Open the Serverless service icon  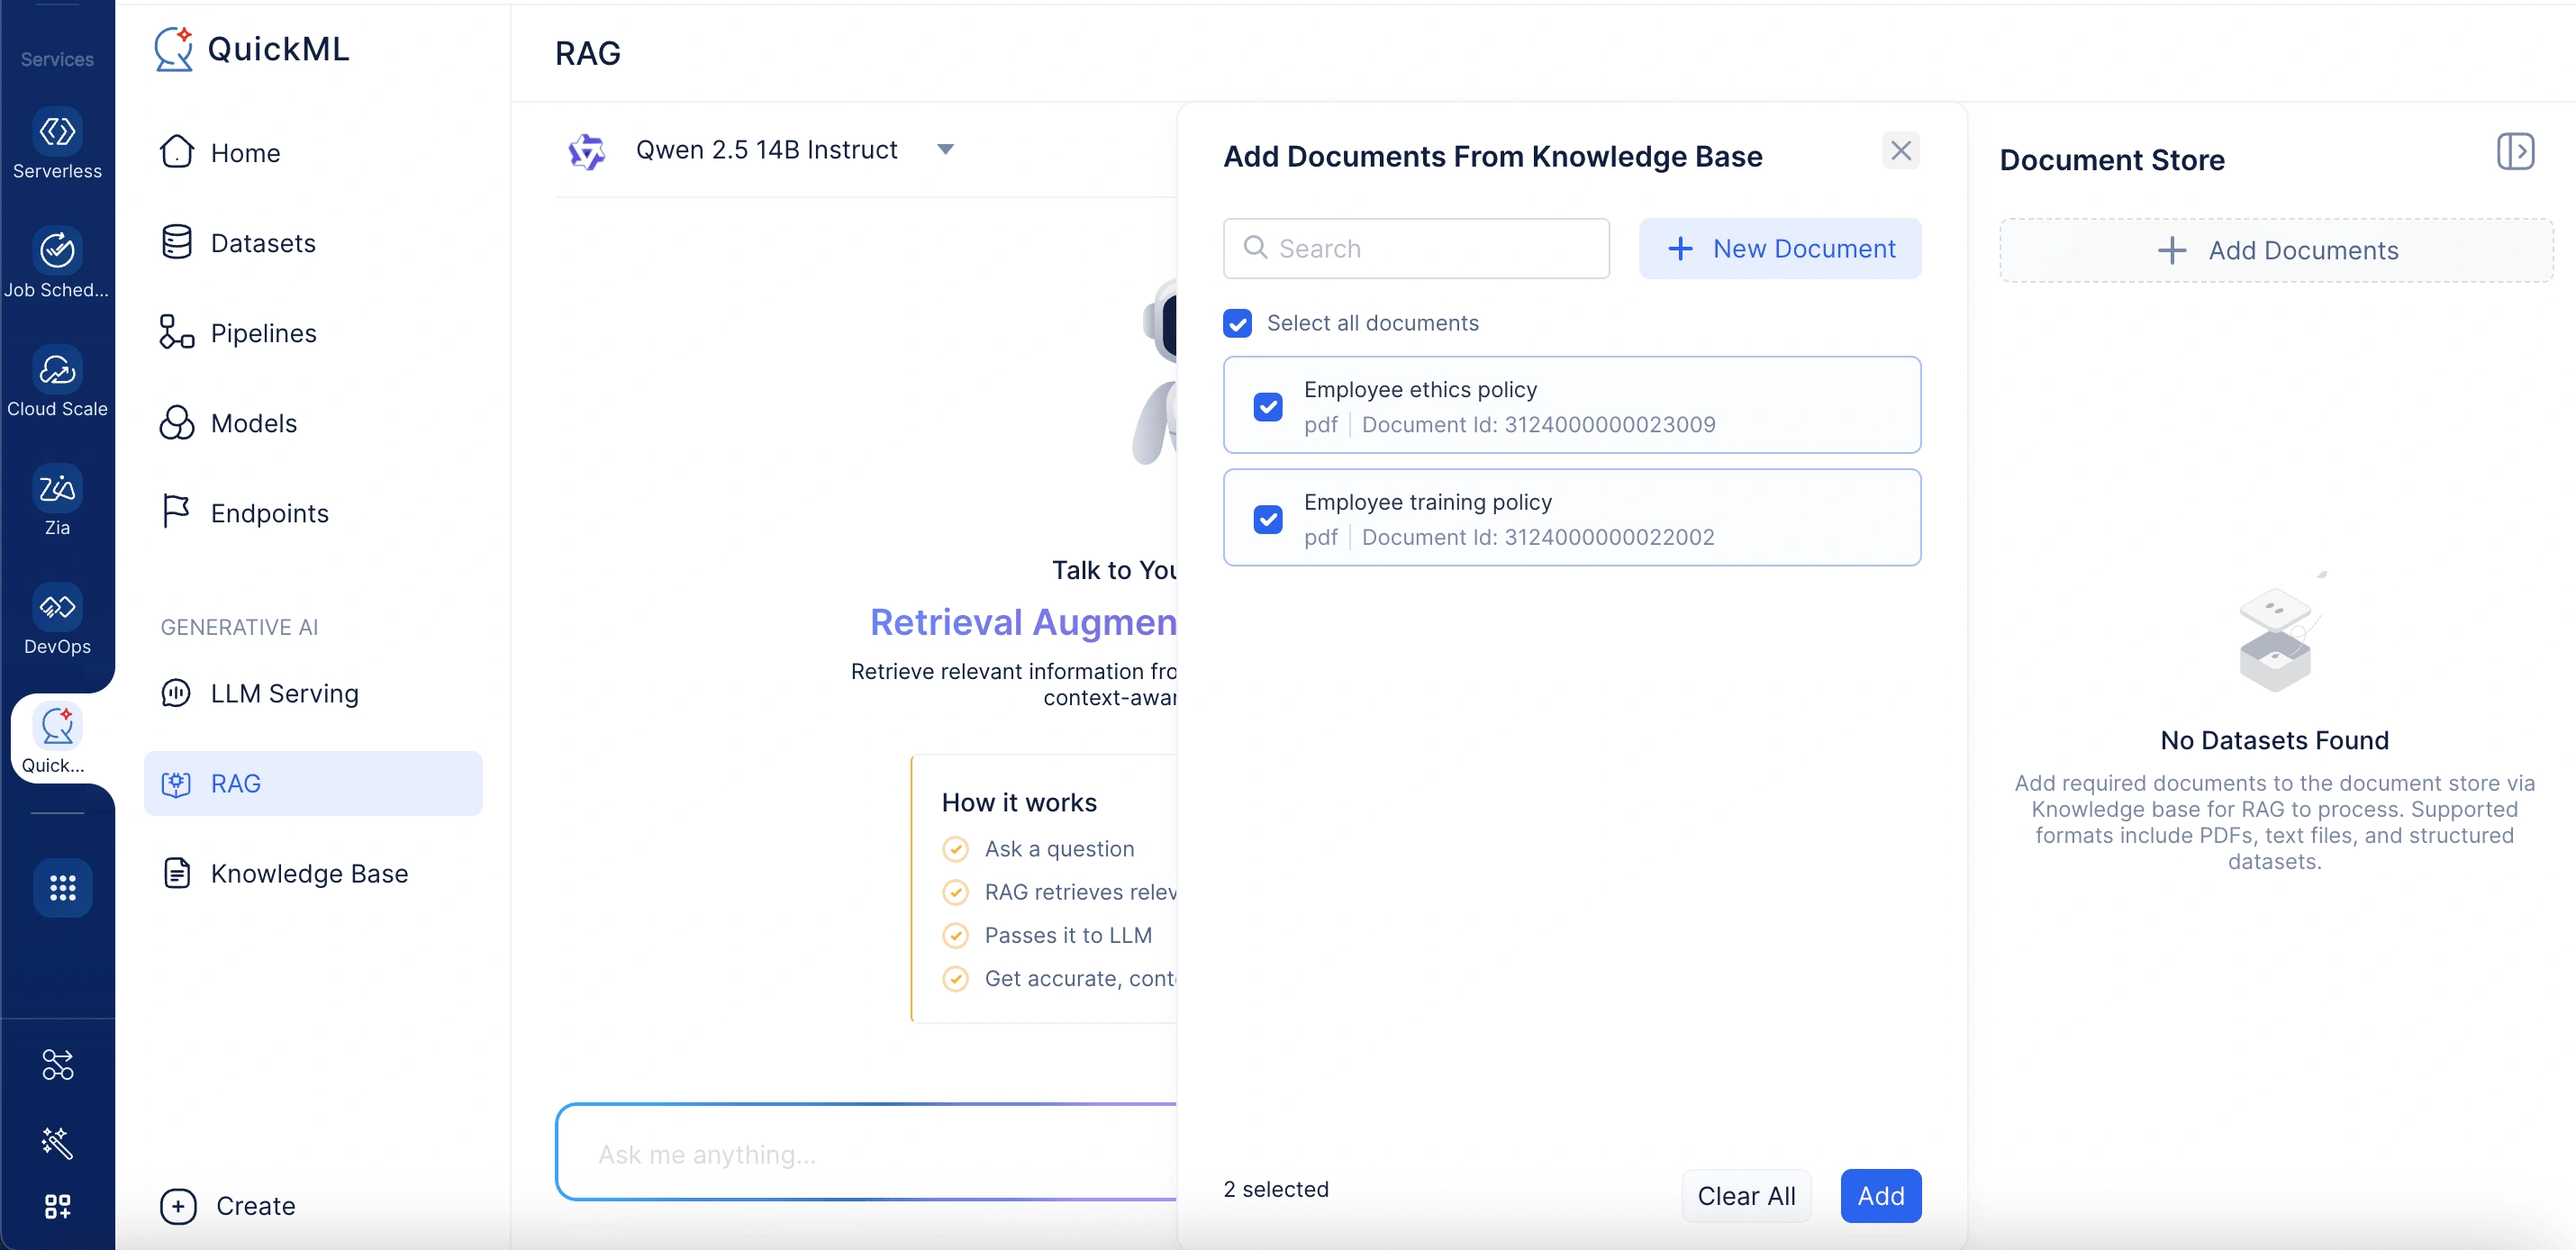click(x=57, y=132)
